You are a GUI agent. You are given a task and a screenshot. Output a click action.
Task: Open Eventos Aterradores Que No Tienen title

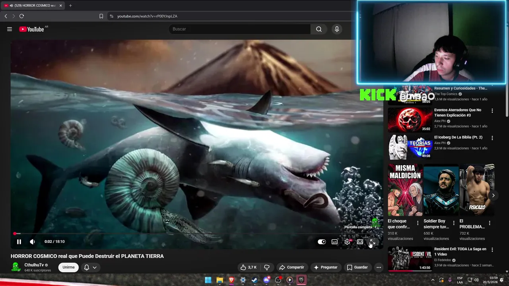click(x=458, y=112)
